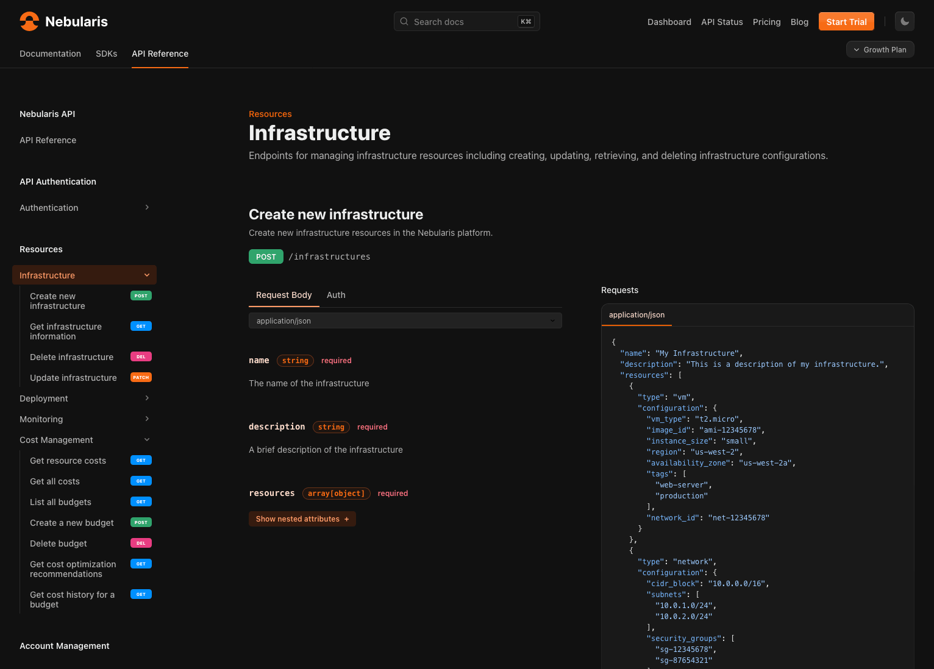Toggle the dark mode moon icon
The image size is (934, 669).
coord(904,21)
